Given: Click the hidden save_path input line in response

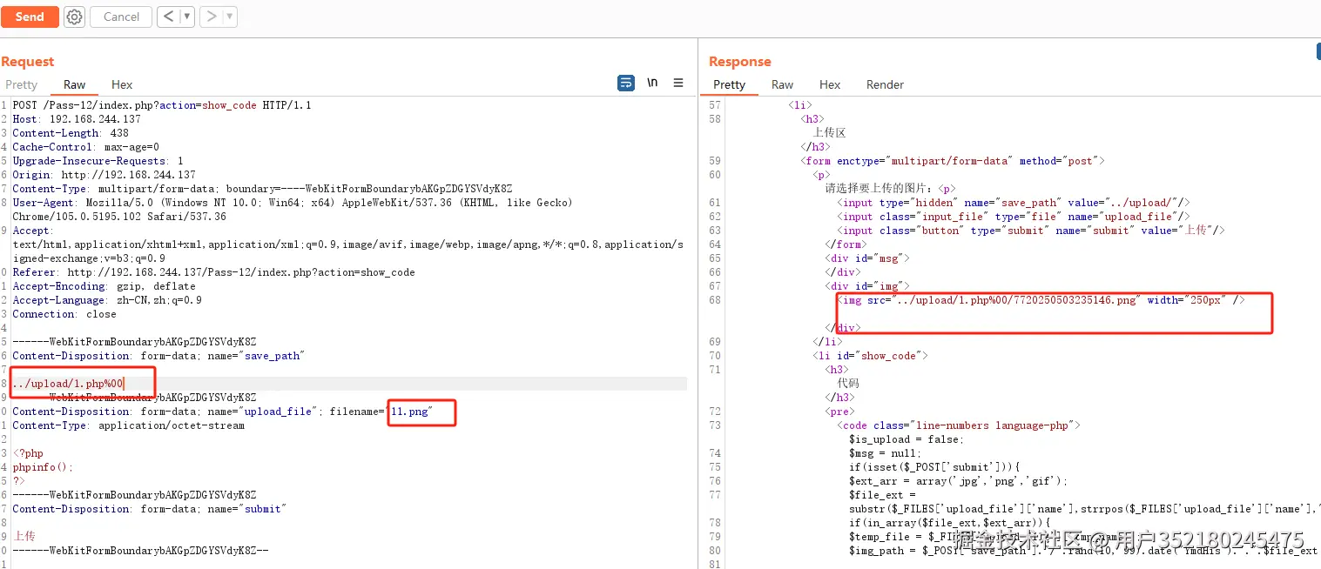Looking at the screenshot, I should coord(1014,203).
